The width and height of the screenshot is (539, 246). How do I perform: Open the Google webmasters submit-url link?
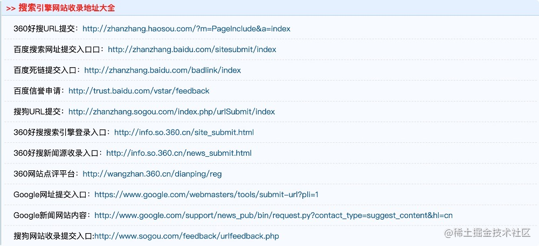pos(206,194)
